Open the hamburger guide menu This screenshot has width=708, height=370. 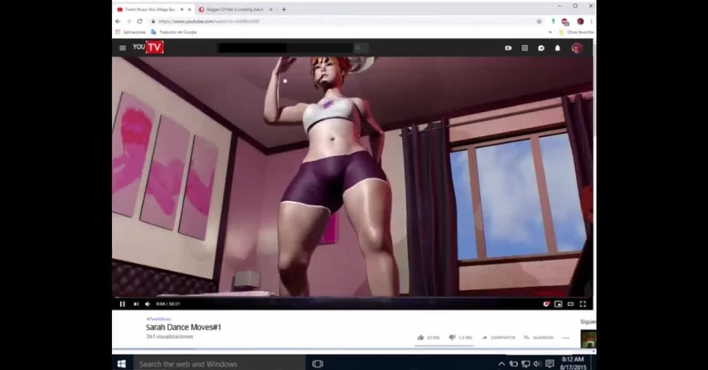point(123,48)
